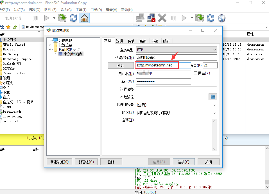This screenshot has width=269, height=194.
Task: Click the star favorites icon in left pane
Action: pos(8,27)
